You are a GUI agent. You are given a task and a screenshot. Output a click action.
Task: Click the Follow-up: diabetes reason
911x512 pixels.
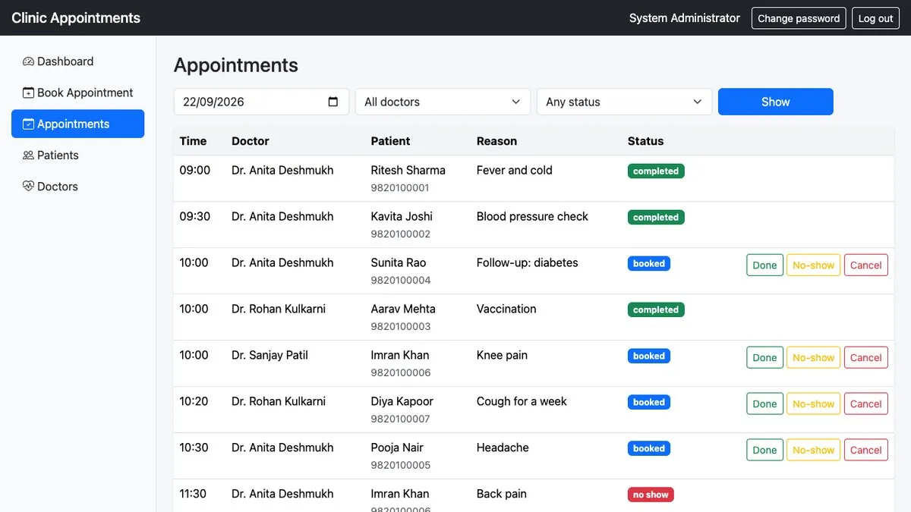pos(527,262)
